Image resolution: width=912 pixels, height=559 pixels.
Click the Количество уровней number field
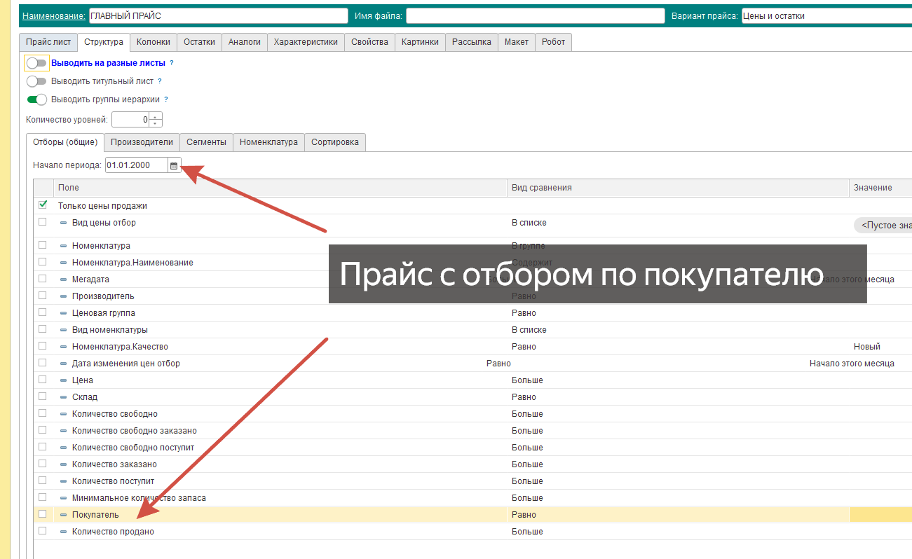point(131,120)
